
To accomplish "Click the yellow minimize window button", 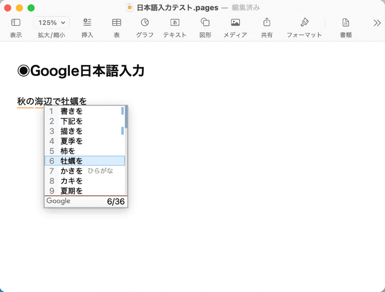I will pyautogui.click(x=19, y=8).
